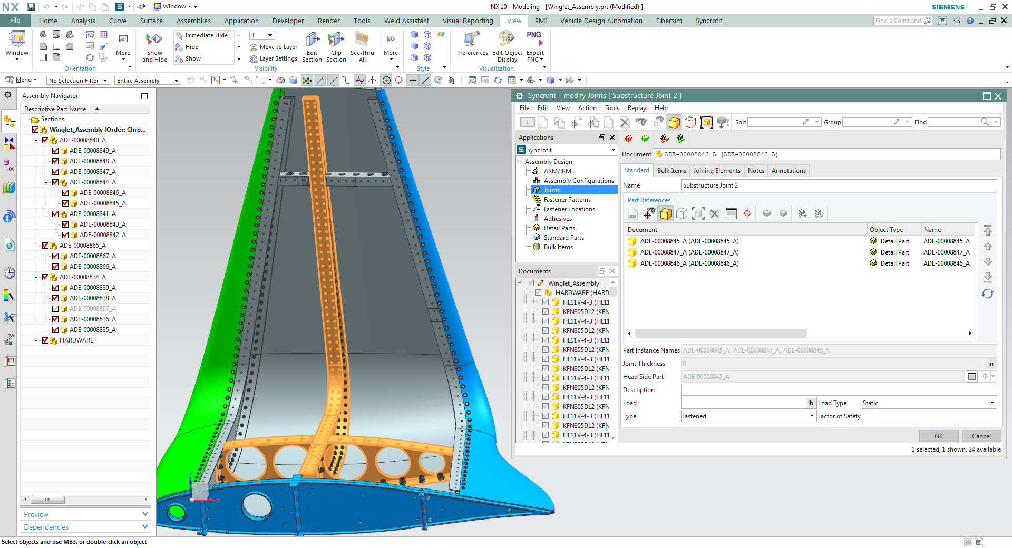
Task: Click Immediate Hide tool
Action: pos(202,35)
